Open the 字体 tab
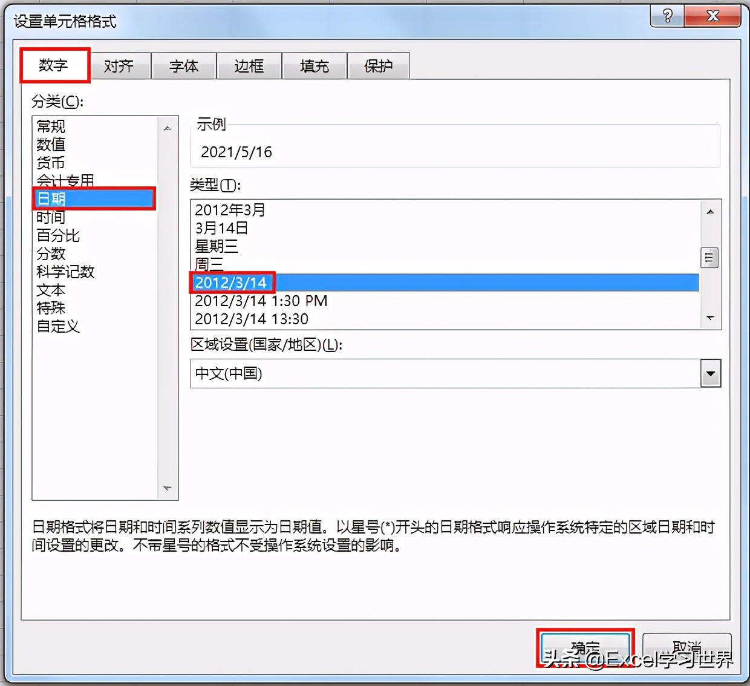 [183, 66]
